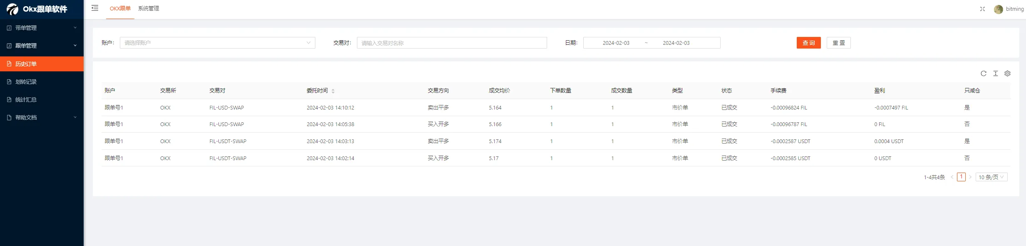This screenshot has height=246, width=1026.
Task: Adjust table density with the row height icon
Action: pos(996,73)
